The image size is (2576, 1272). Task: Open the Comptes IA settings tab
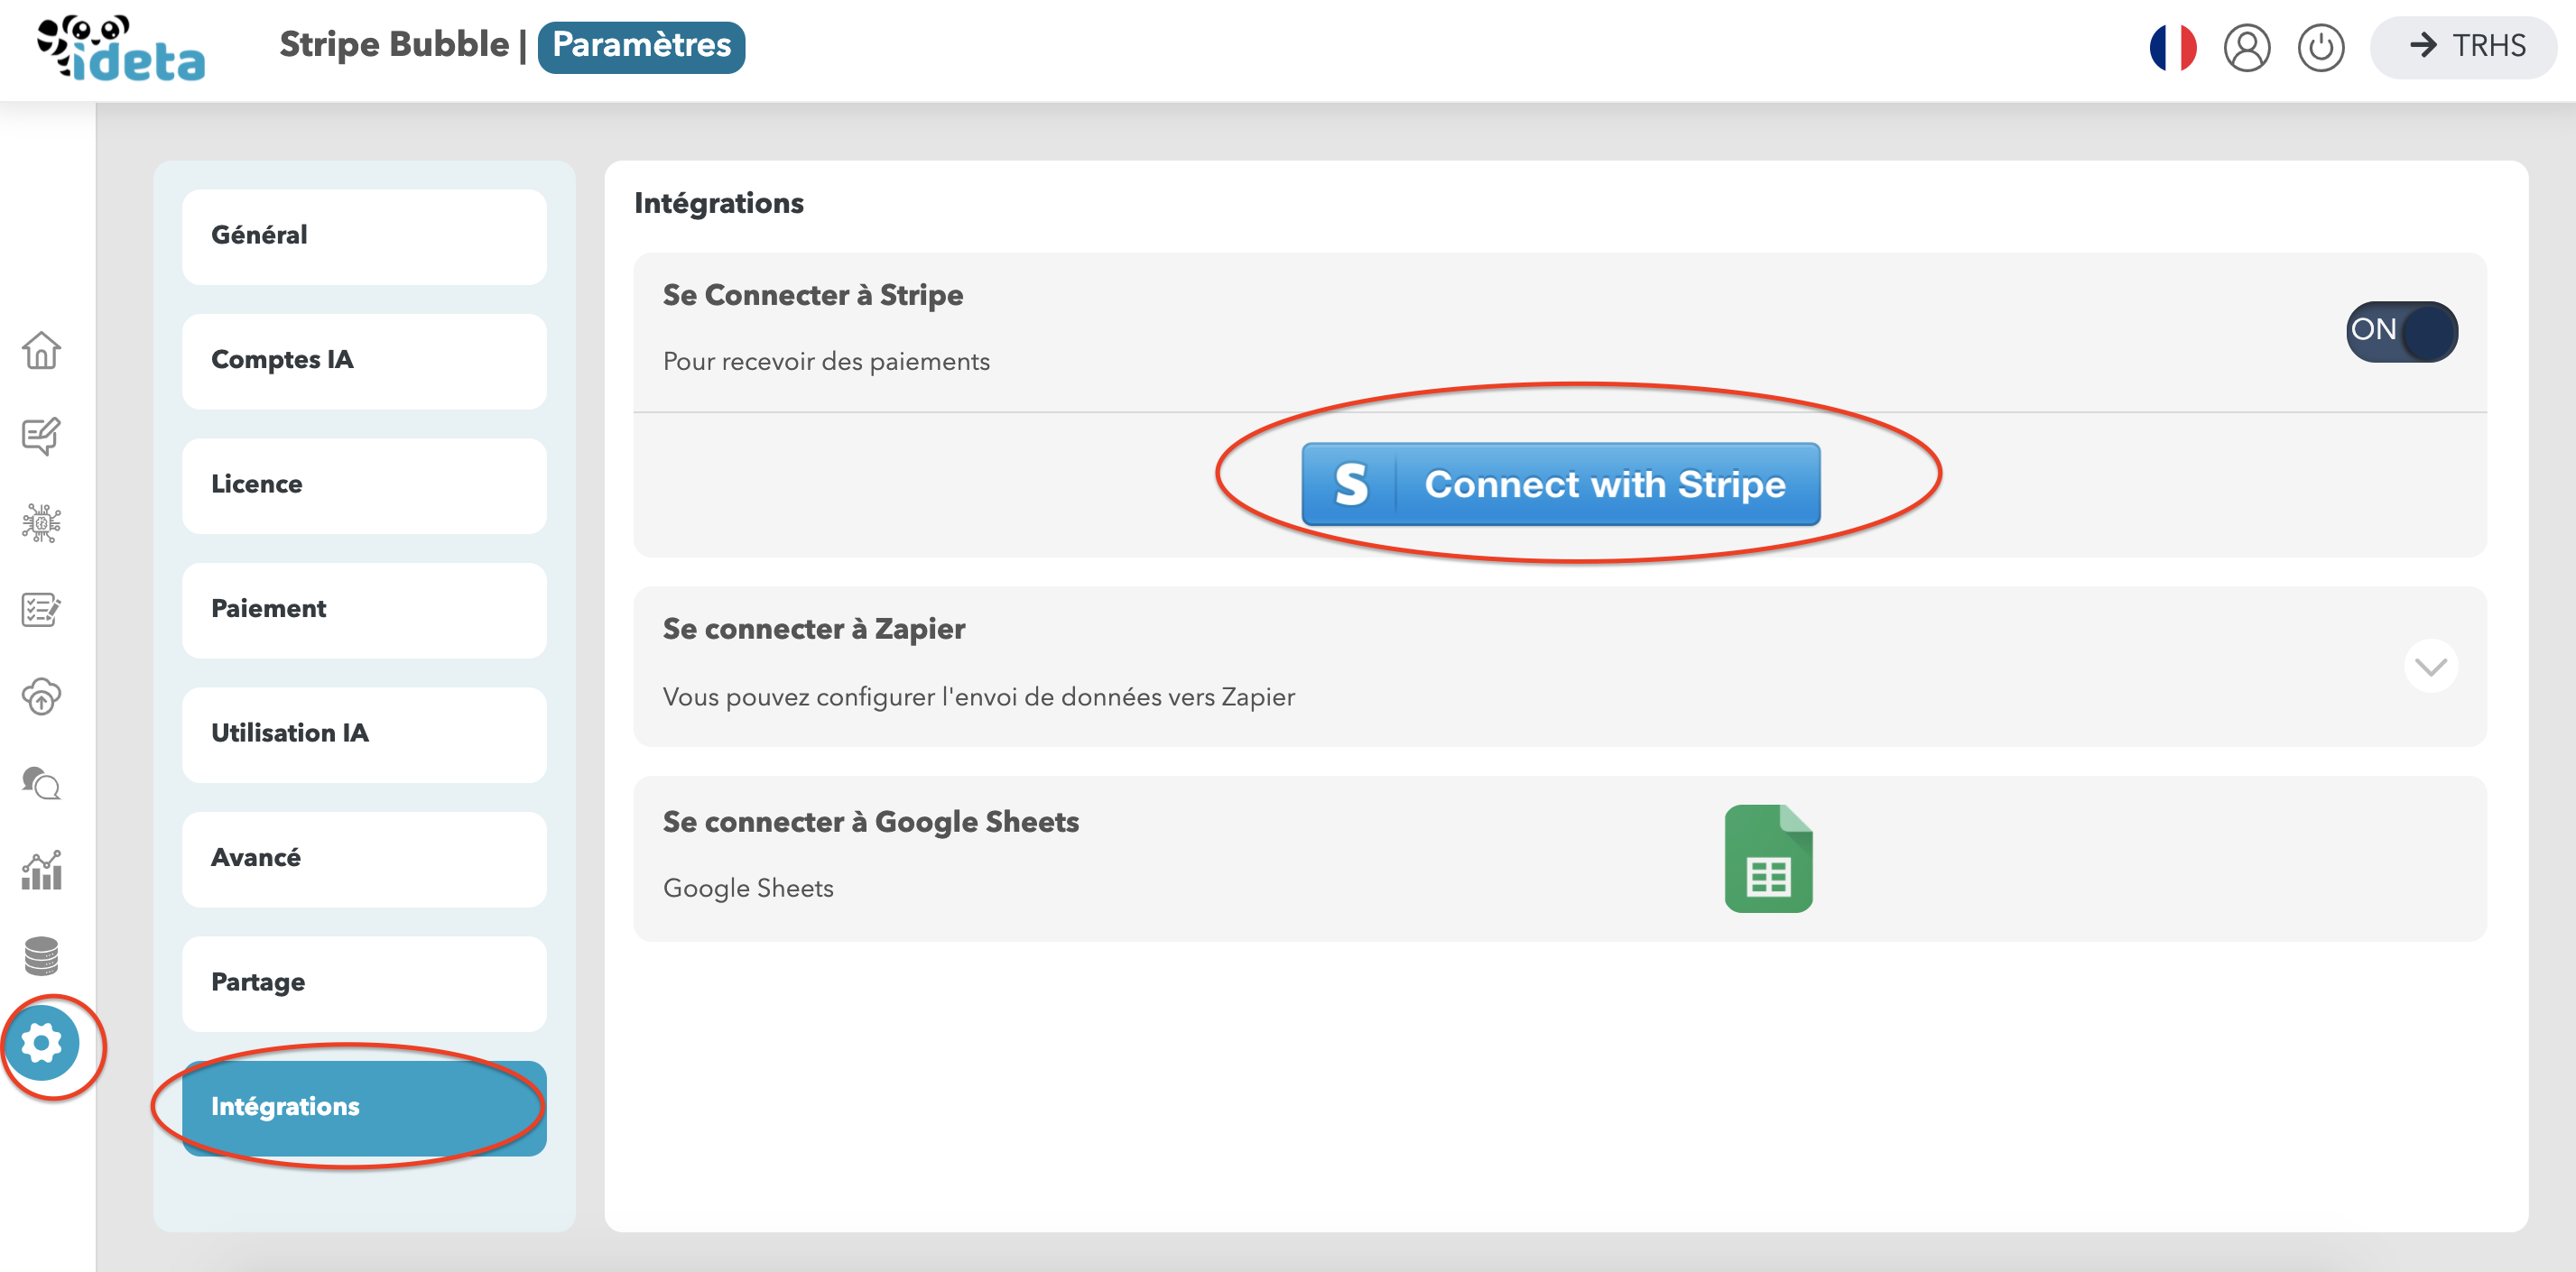364,362
